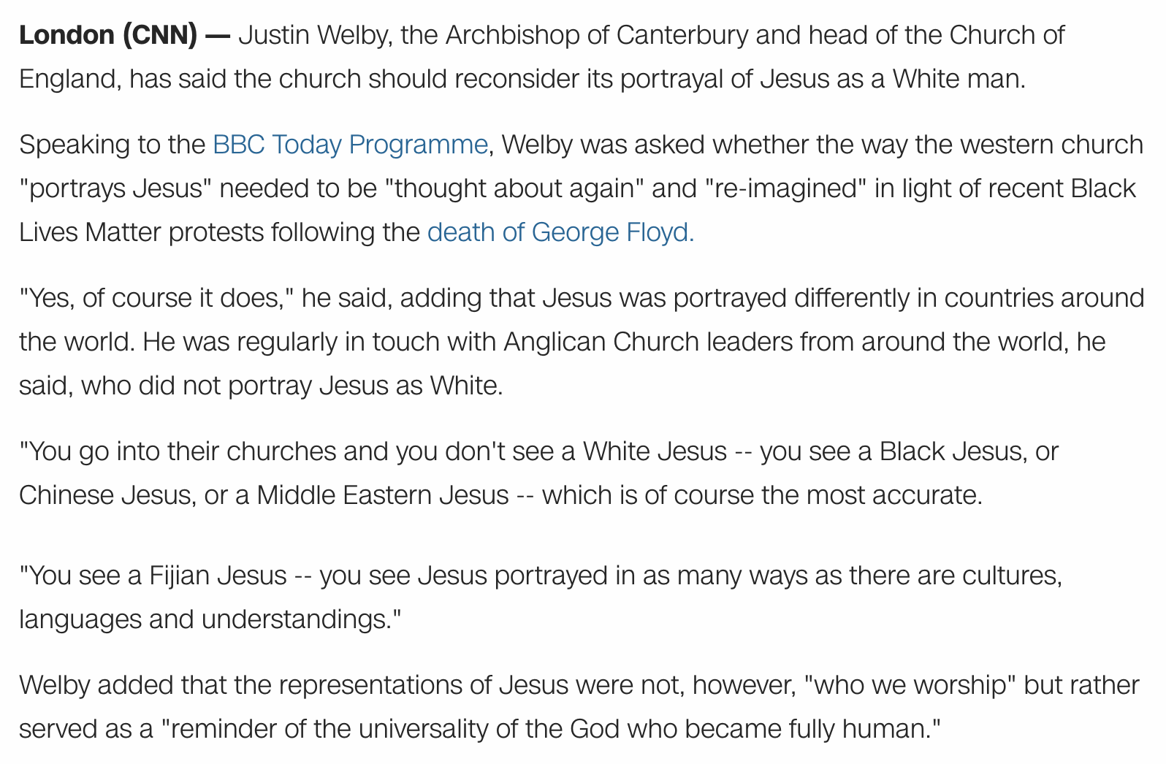Screen dimensions: 1166x764
Task: Click the sentence ending "as a White man"
Action: [541, 57]
